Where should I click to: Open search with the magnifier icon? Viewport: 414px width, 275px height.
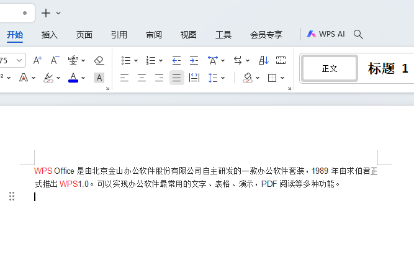[358, 34]
